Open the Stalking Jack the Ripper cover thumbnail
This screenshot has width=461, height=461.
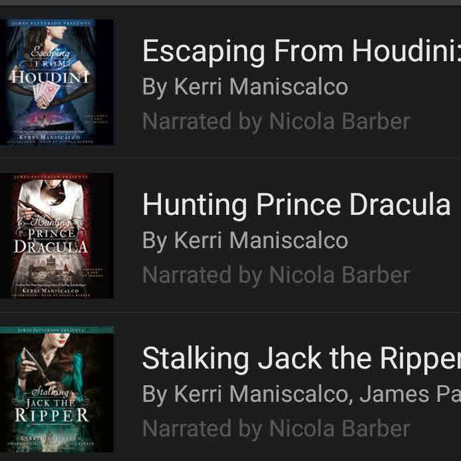(57, 389)
